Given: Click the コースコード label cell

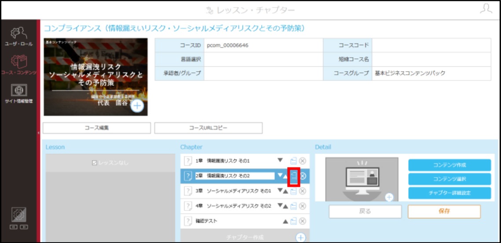Looking at the screenshot, I should coord(348,45).
